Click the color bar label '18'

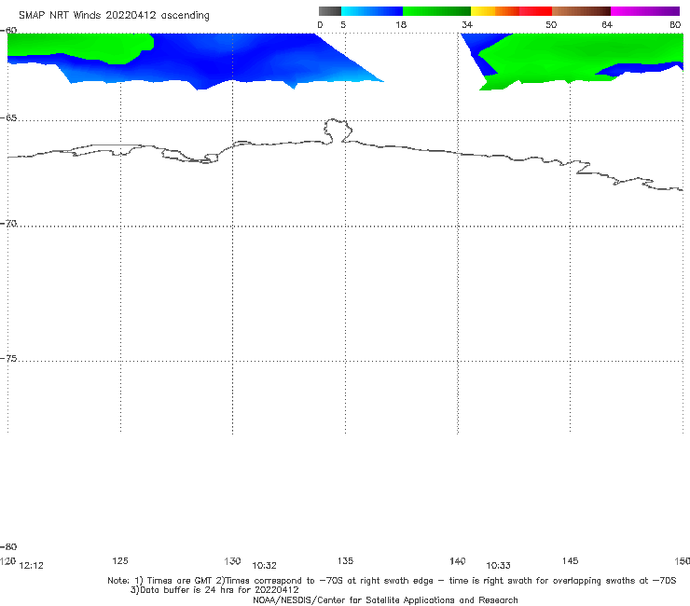pyautogui.click(x=401, y=24)
